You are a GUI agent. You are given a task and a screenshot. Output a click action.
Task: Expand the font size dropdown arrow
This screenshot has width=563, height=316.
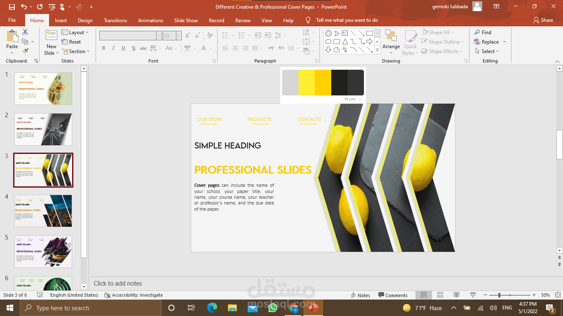178,36
